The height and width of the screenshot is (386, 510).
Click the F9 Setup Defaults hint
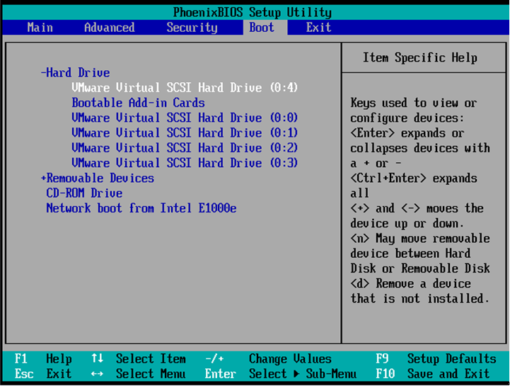click(436, 359)
